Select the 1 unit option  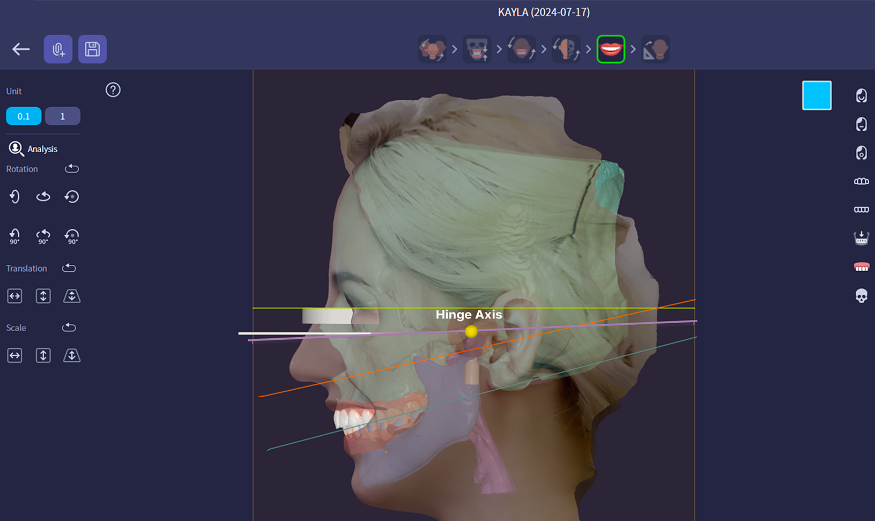click(x=62, y=116)
